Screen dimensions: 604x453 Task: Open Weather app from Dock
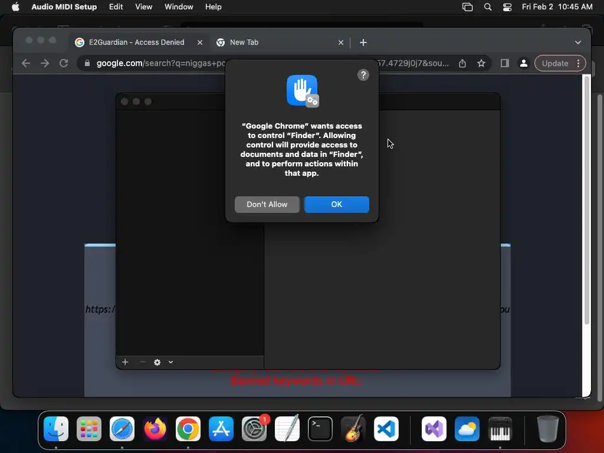click(467, 429)
